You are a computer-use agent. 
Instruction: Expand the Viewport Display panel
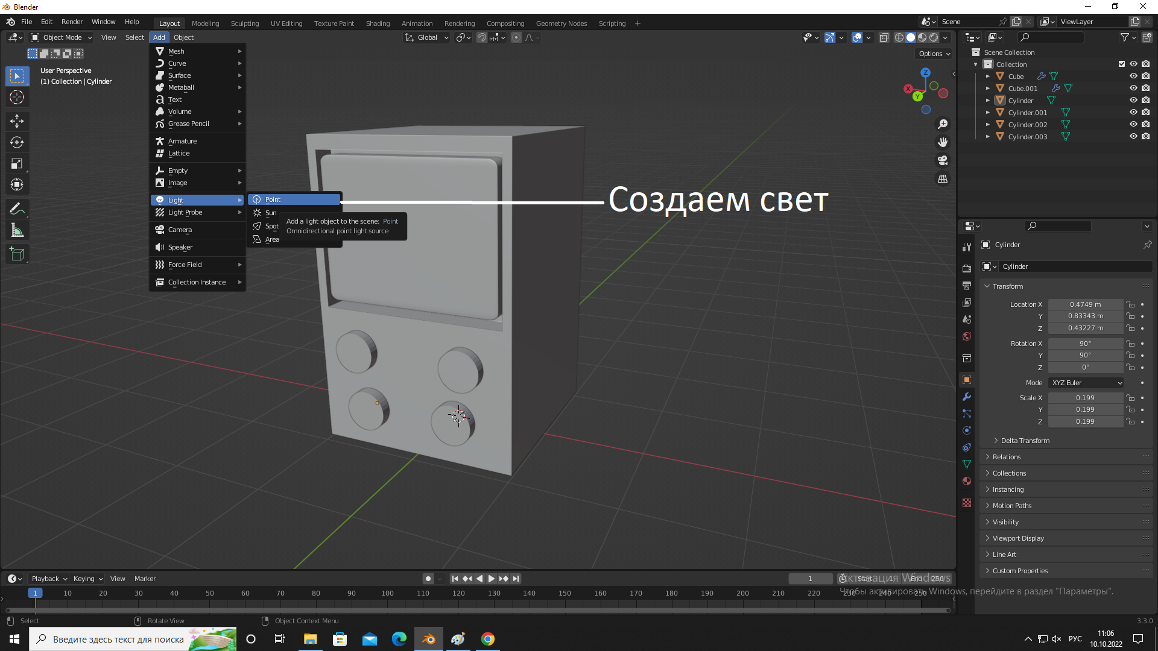[x=1017, y=538]
